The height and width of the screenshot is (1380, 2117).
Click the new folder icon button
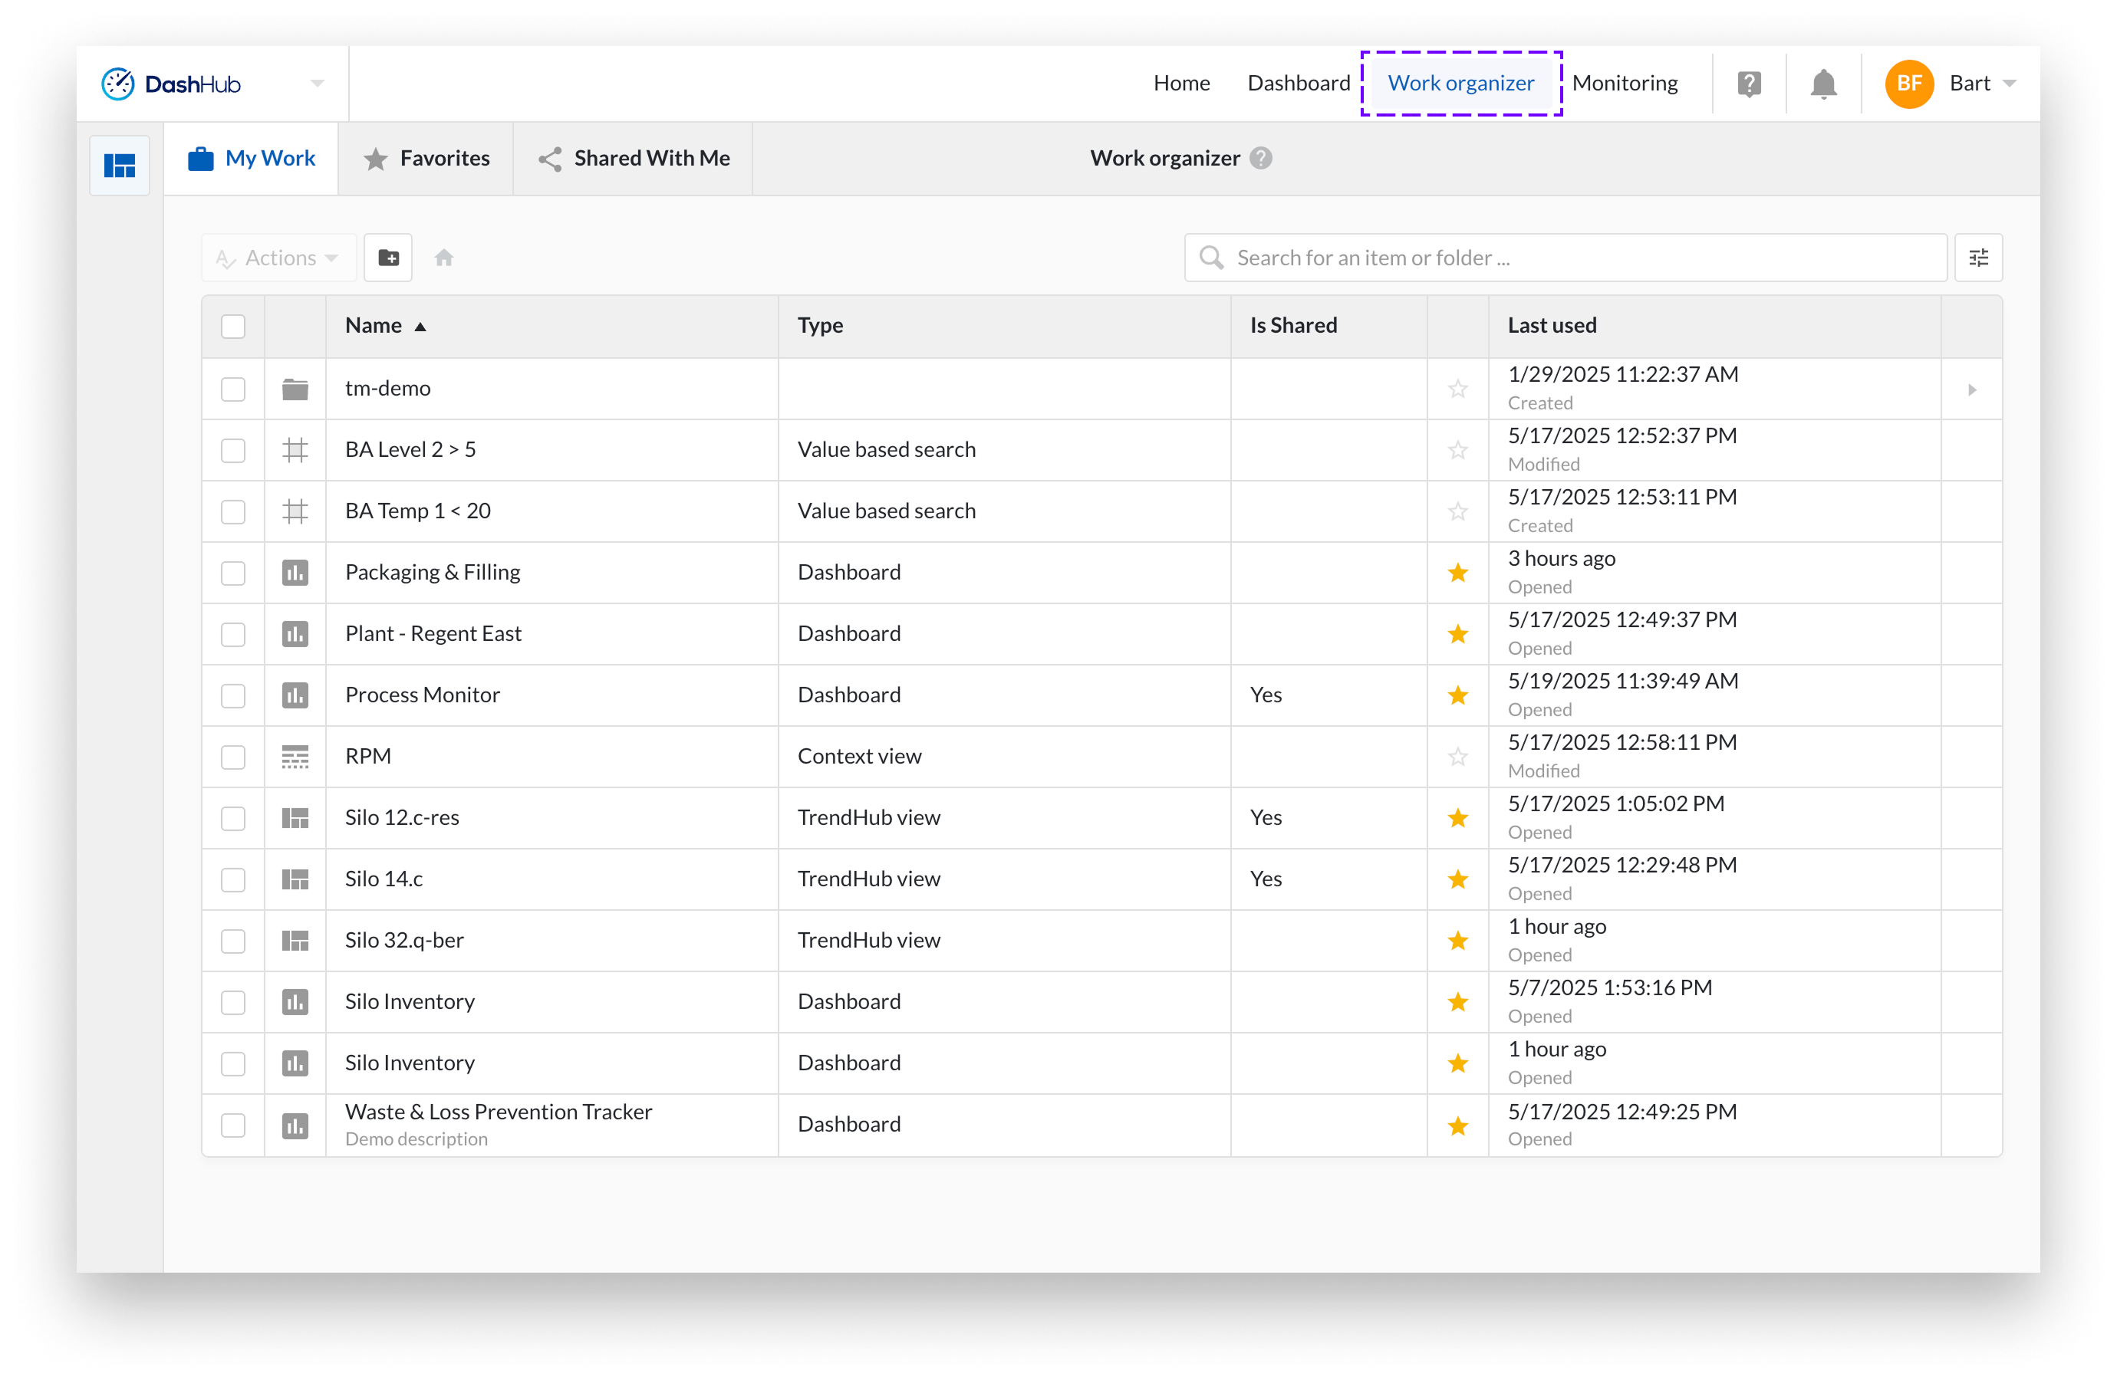pyautogui.click(x=388, y=258)
